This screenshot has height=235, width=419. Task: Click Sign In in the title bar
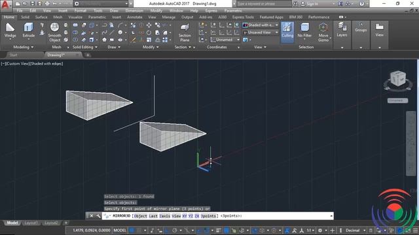(x=312, y=4)
